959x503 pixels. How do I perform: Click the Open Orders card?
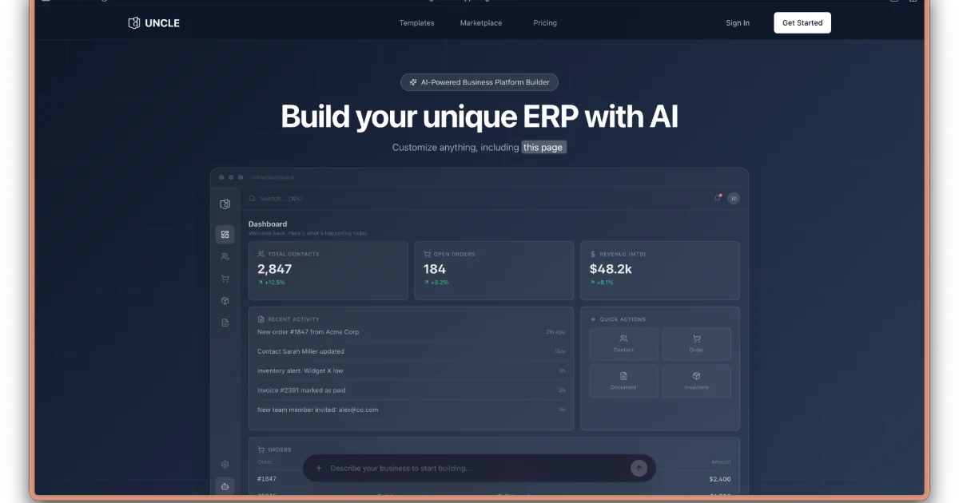point(494,271)
